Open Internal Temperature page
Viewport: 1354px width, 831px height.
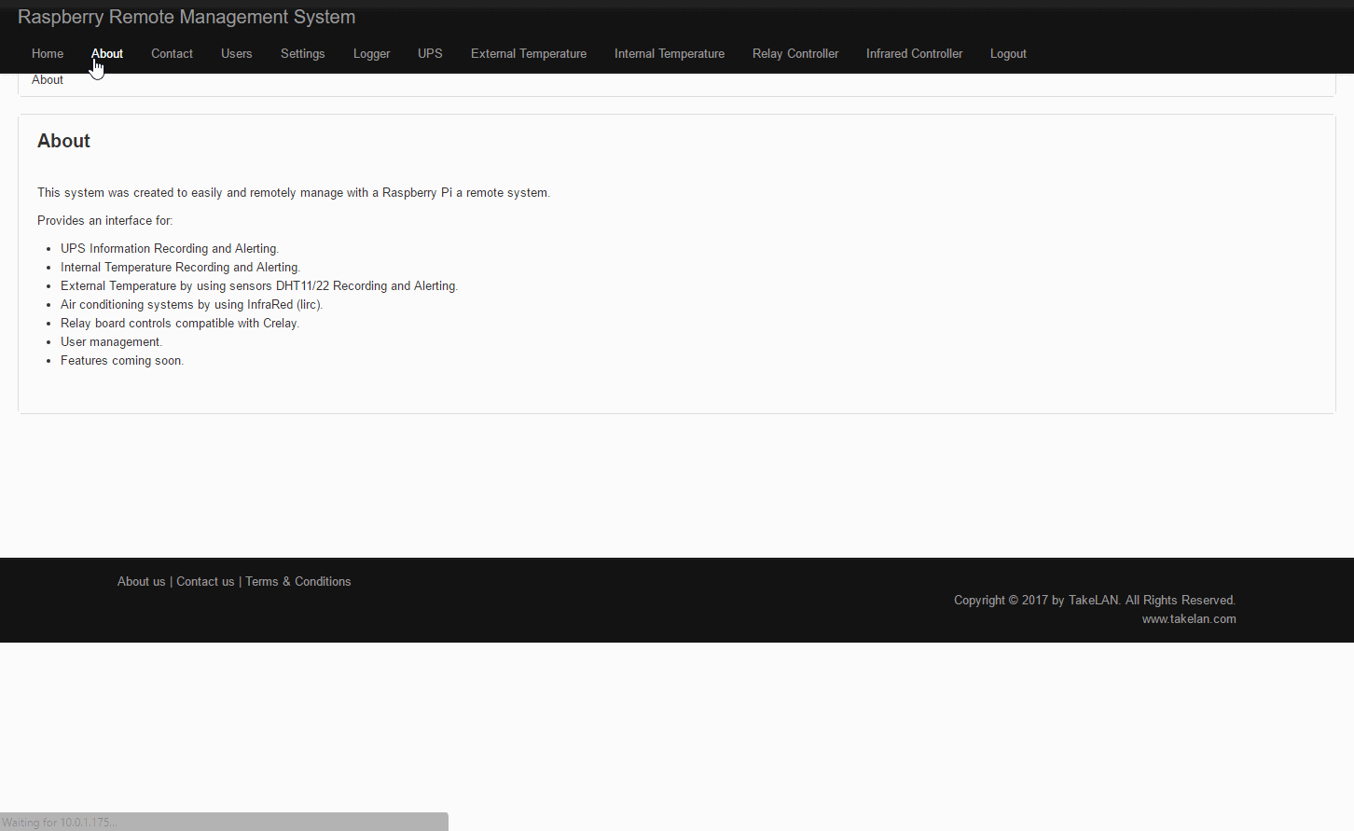(x=670, y=54)
